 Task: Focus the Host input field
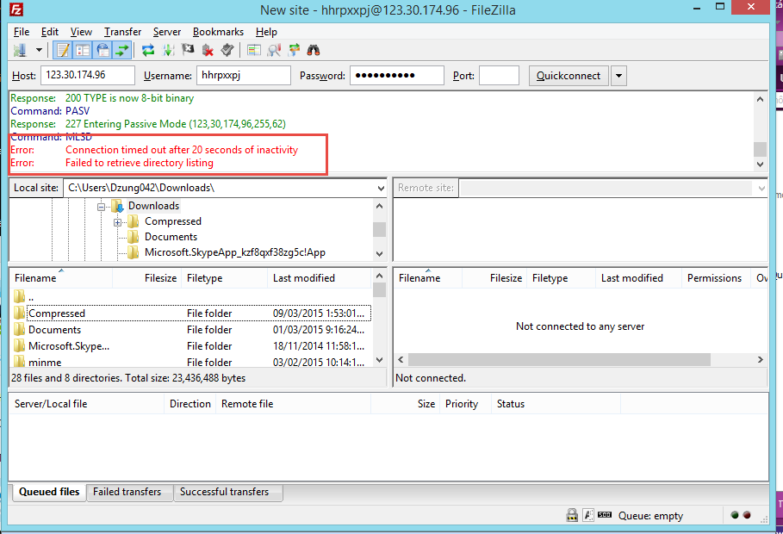coord(87,76)
